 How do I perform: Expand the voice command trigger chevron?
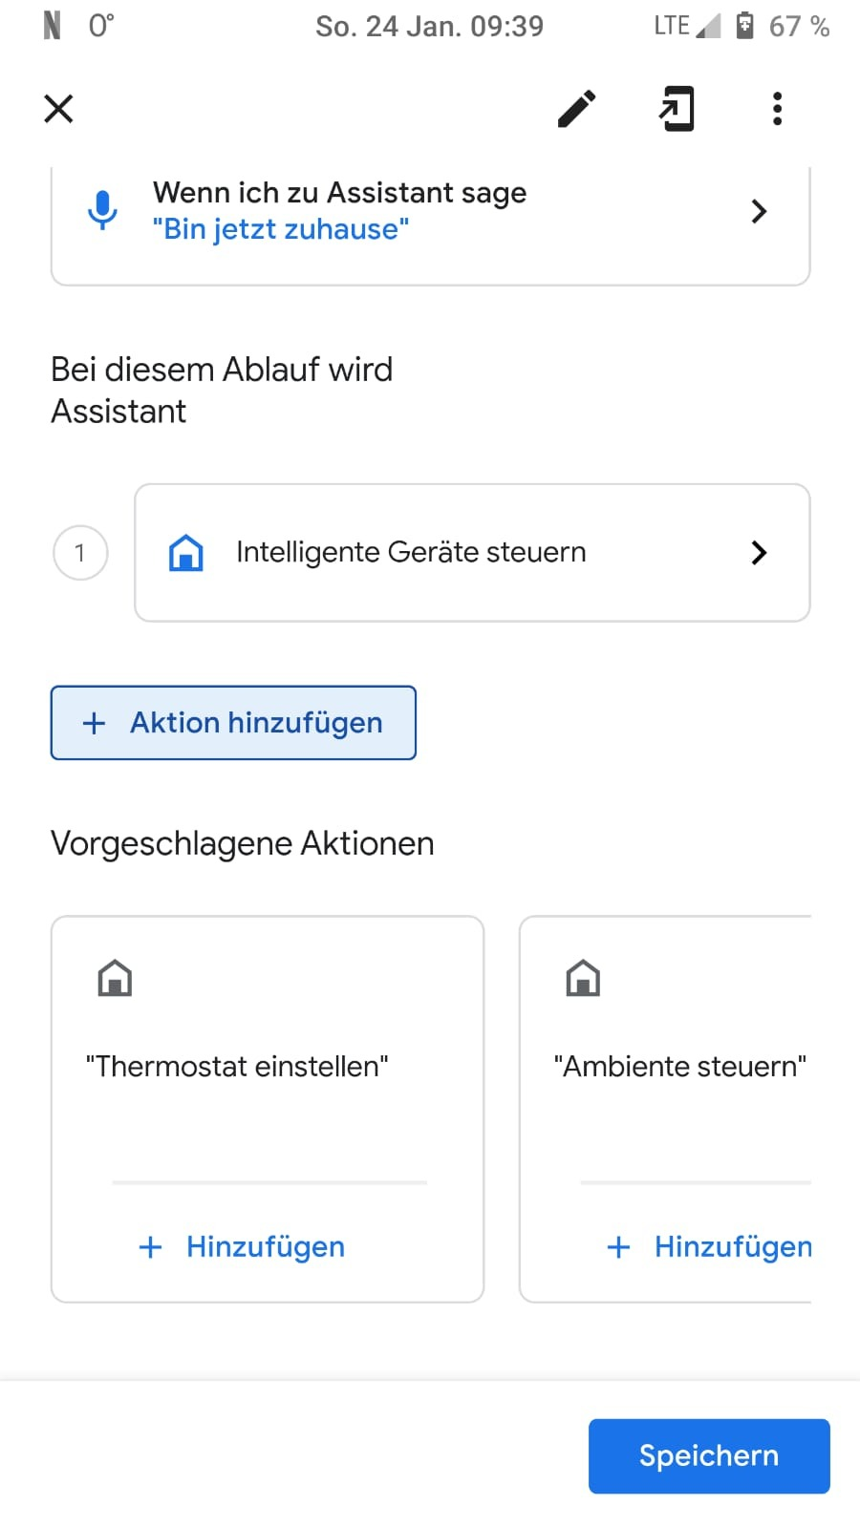pyautogui.click(x=759, y=211)
